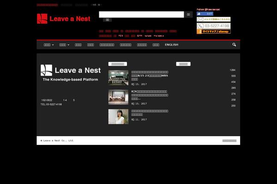Click the red Leave a Nest header logo
This screenshot has height=184, width=277.
pyautogui.click(x=64, y=19)
